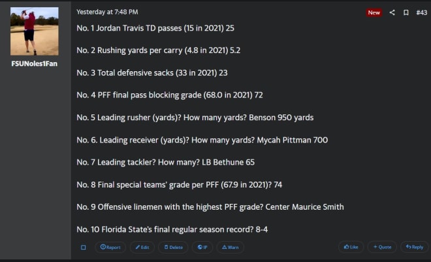View the poster's IP address

pyautogui.click(x=202, y=247)
